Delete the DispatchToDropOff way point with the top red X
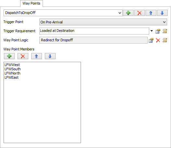171x148 pixels. [x=139, y=13]
